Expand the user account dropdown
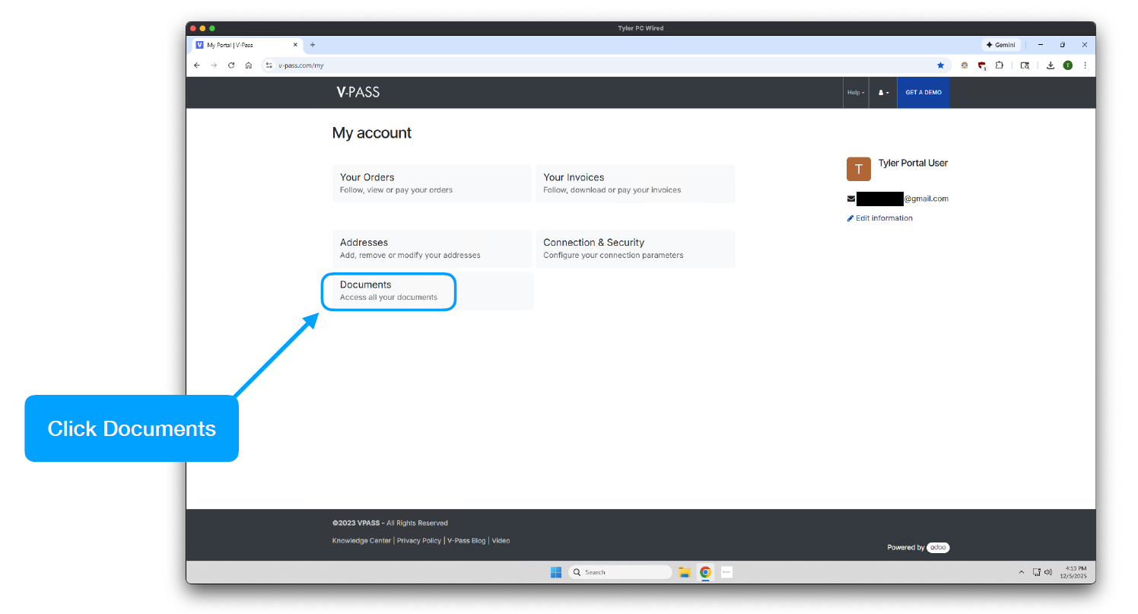Screen dimensions: 1138x614 [x=883, y=93]
